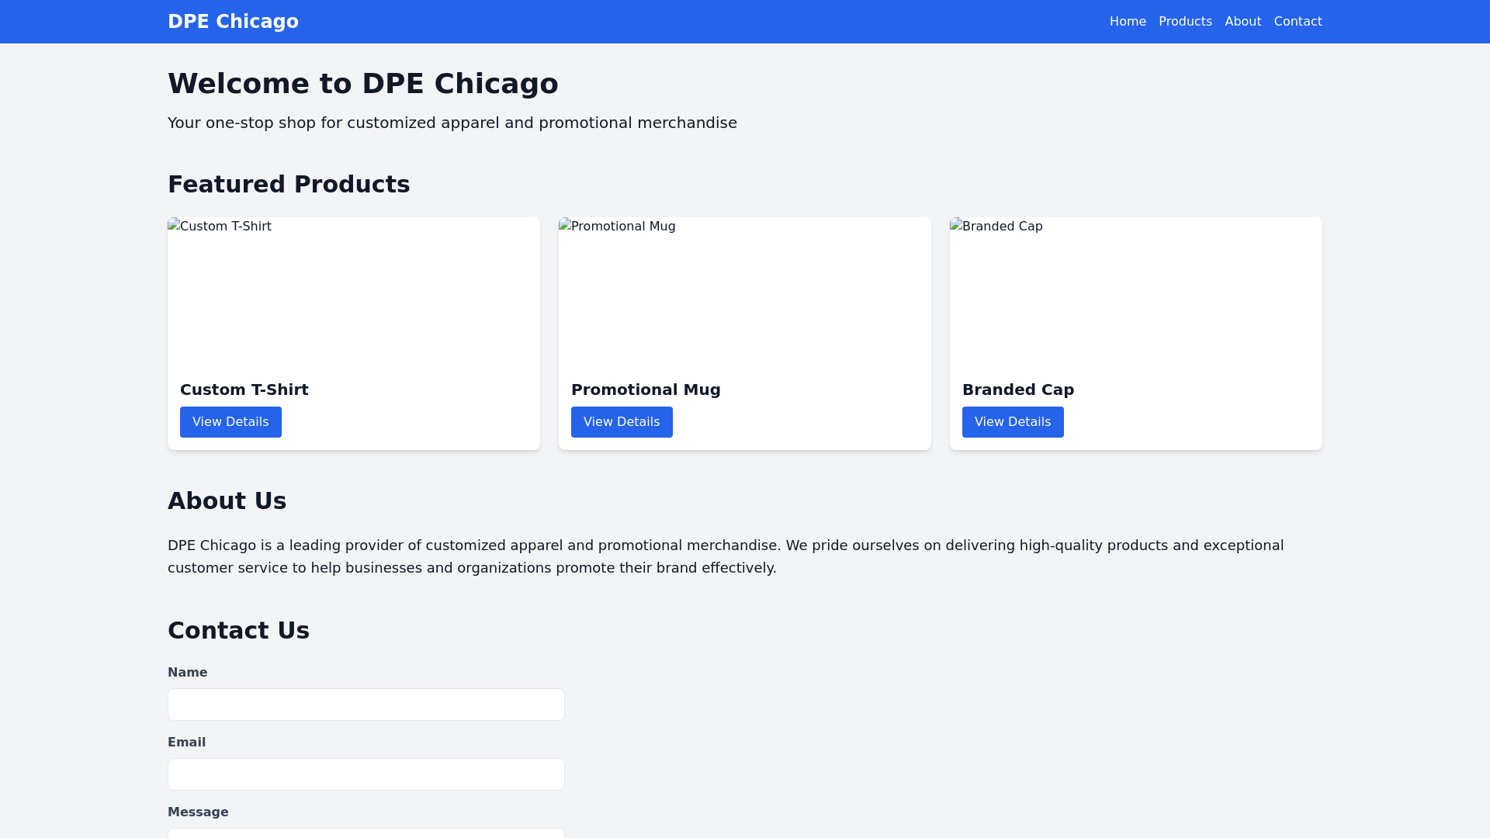Click the Featured Products heading

(289, 185)
